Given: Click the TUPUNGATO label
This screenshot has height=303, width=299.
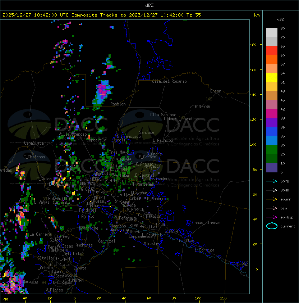Looking at the screenshot, I should click(58, 250).
